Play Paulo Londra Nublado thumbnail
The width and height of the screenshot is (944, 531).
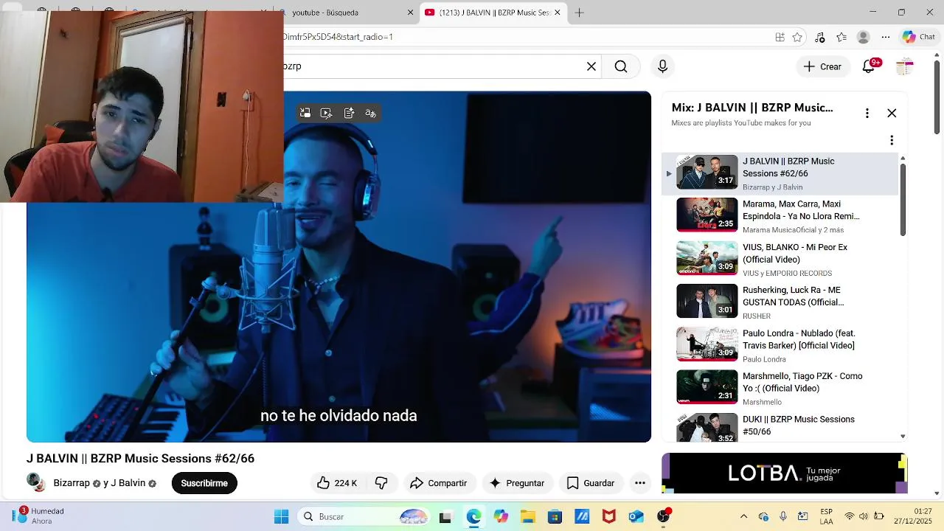(707, 344)
